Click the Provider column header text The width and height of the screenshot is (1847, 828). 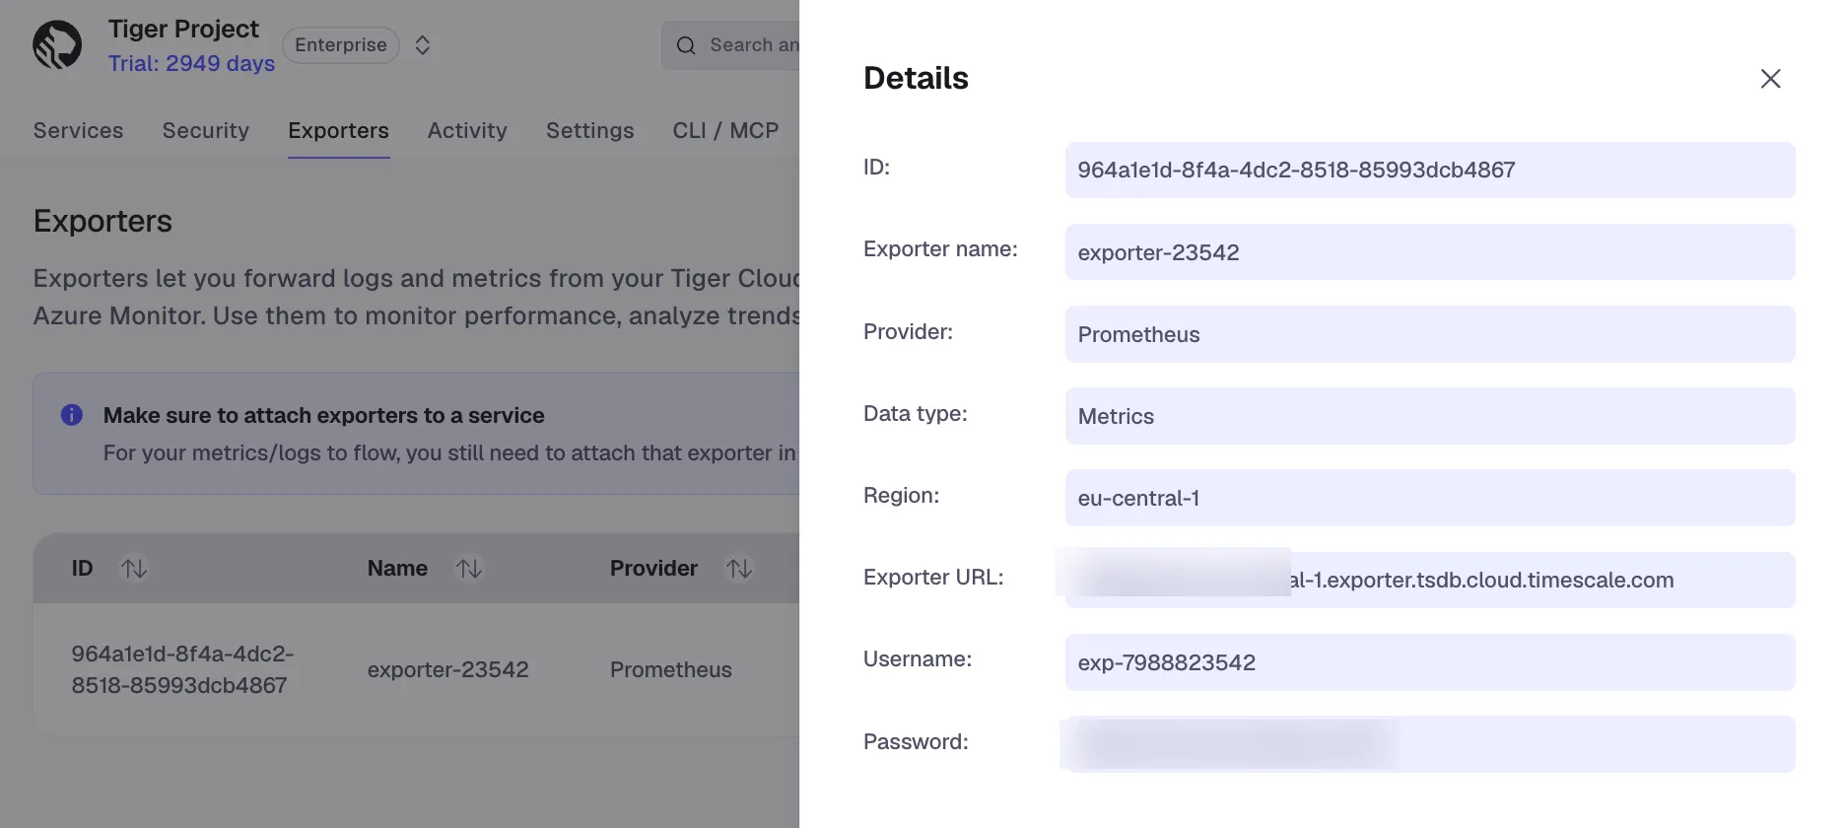click(653, 569)
